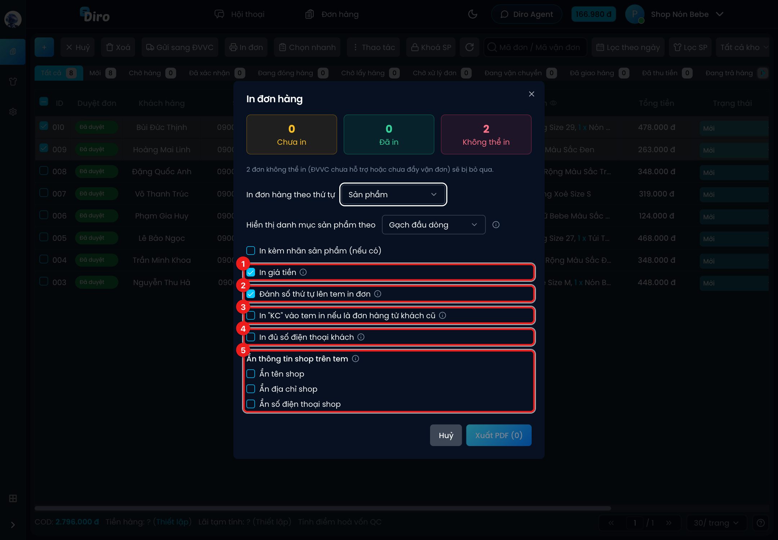Check Ẩn tên shop checkbox
The width and height of the screenshot is (778, 540).
click(251, 374)
